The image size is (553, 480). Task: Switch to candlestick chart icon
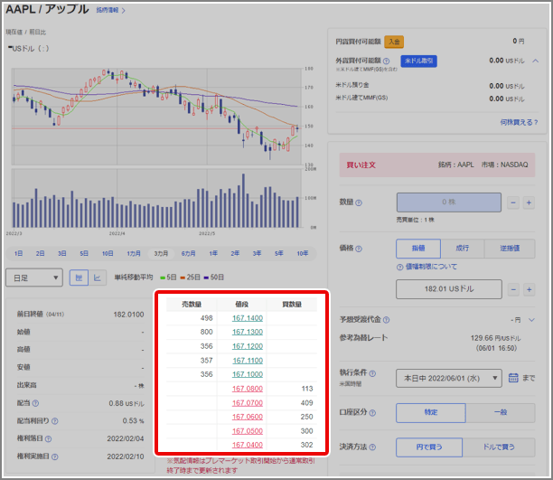click(x=79, y=278)
